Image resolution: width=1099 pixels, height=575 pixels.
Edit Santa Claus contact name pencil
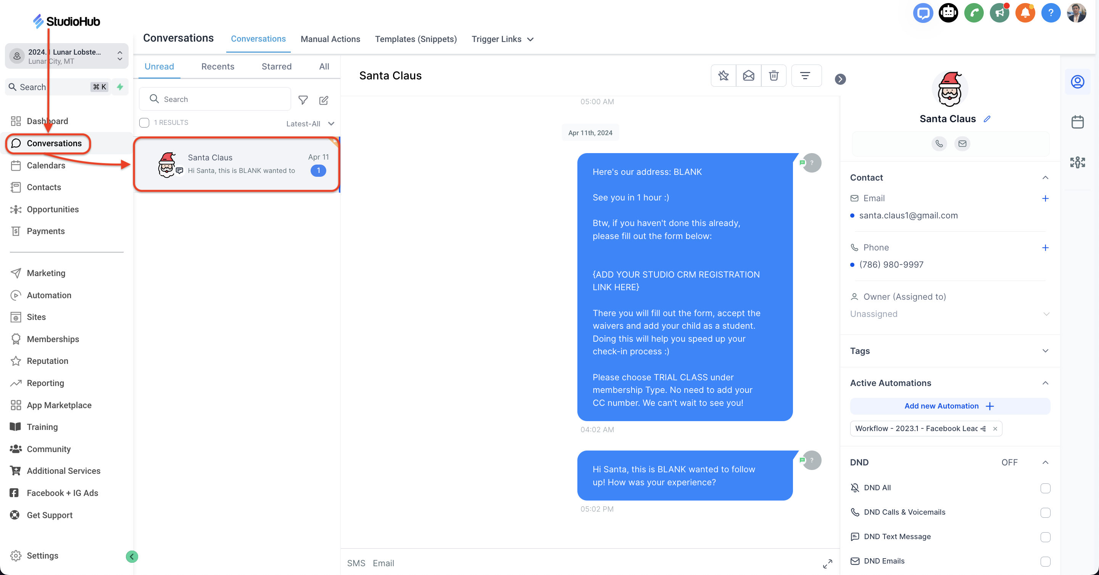tap(987, 119)
